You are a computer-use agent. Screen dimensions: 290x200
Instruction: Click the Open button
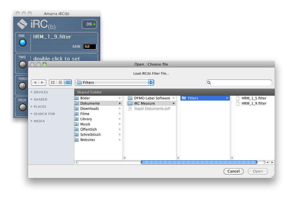click(258, 171)
